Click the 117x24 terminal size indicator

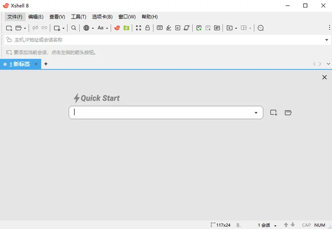[221, 225]
